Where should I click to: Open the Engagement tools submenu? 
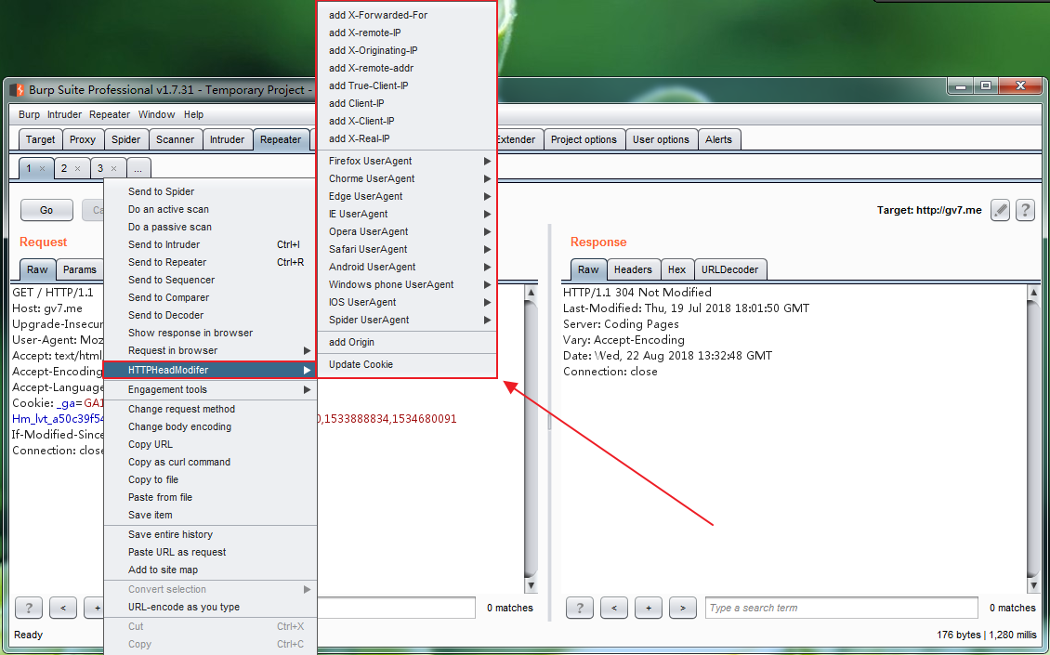pos(210,390)
